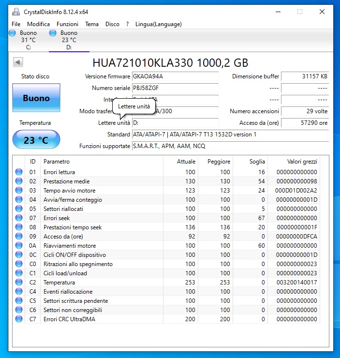The width and height of the screenshot is (340, 358).
Task: Click status orb for attribute C2 Temperatura
Action: 19,282
